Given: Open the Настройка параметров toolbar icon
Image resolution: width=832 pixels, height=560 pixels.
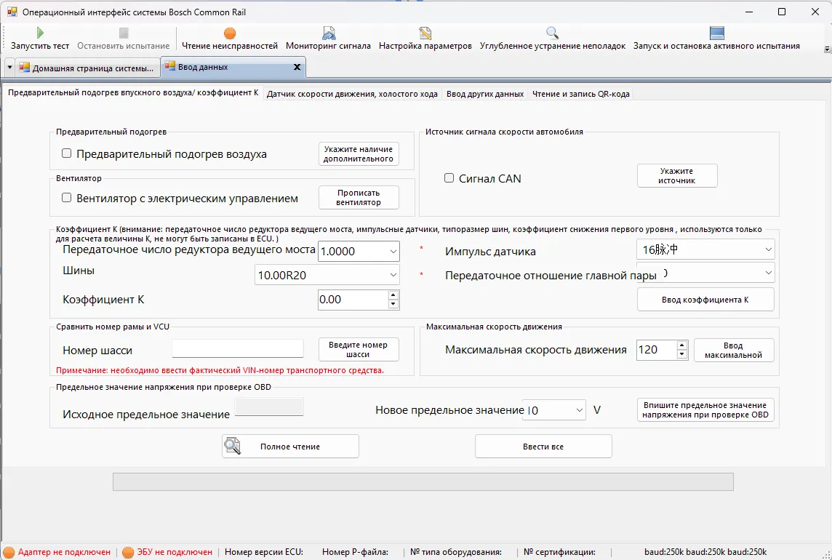Looking at the screenshot, I should point(425,33).
